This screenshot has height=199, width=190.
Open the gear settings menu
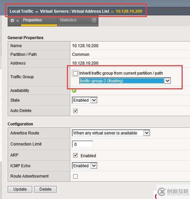14,20
